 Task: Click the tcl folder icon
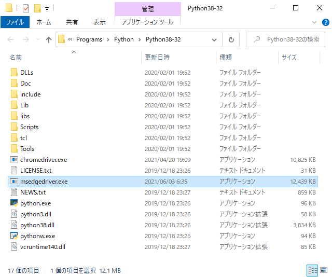click(x=14, y=138)
